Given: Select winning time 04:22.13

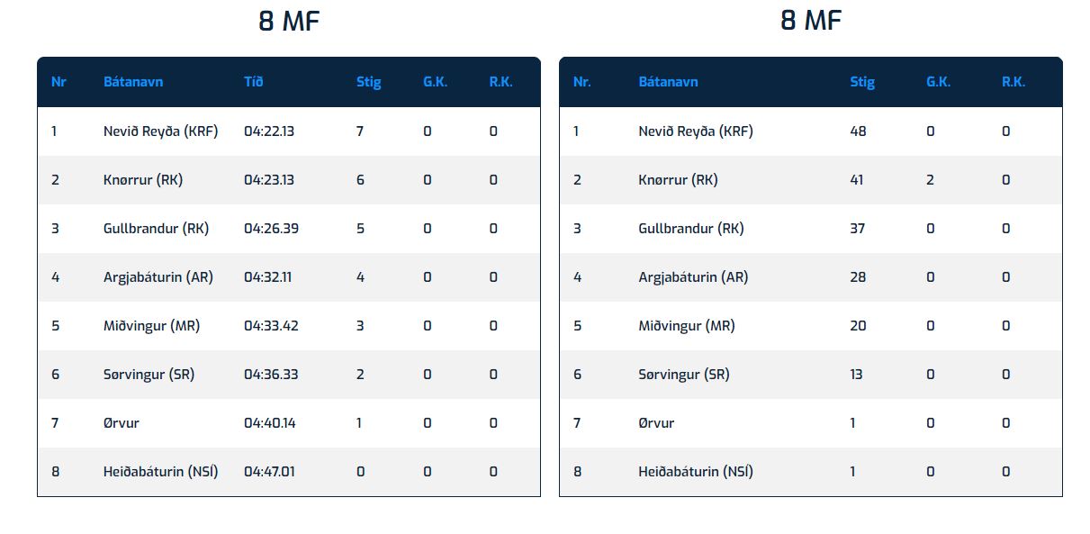Looking at the screenshot, I should [269, 131].
